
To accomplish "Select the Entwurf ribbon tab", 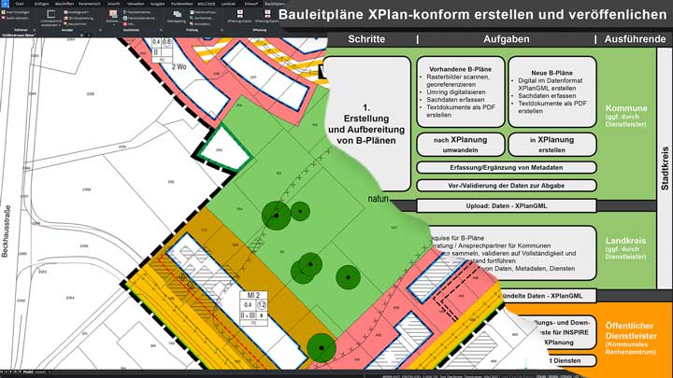I will [251, 4].
